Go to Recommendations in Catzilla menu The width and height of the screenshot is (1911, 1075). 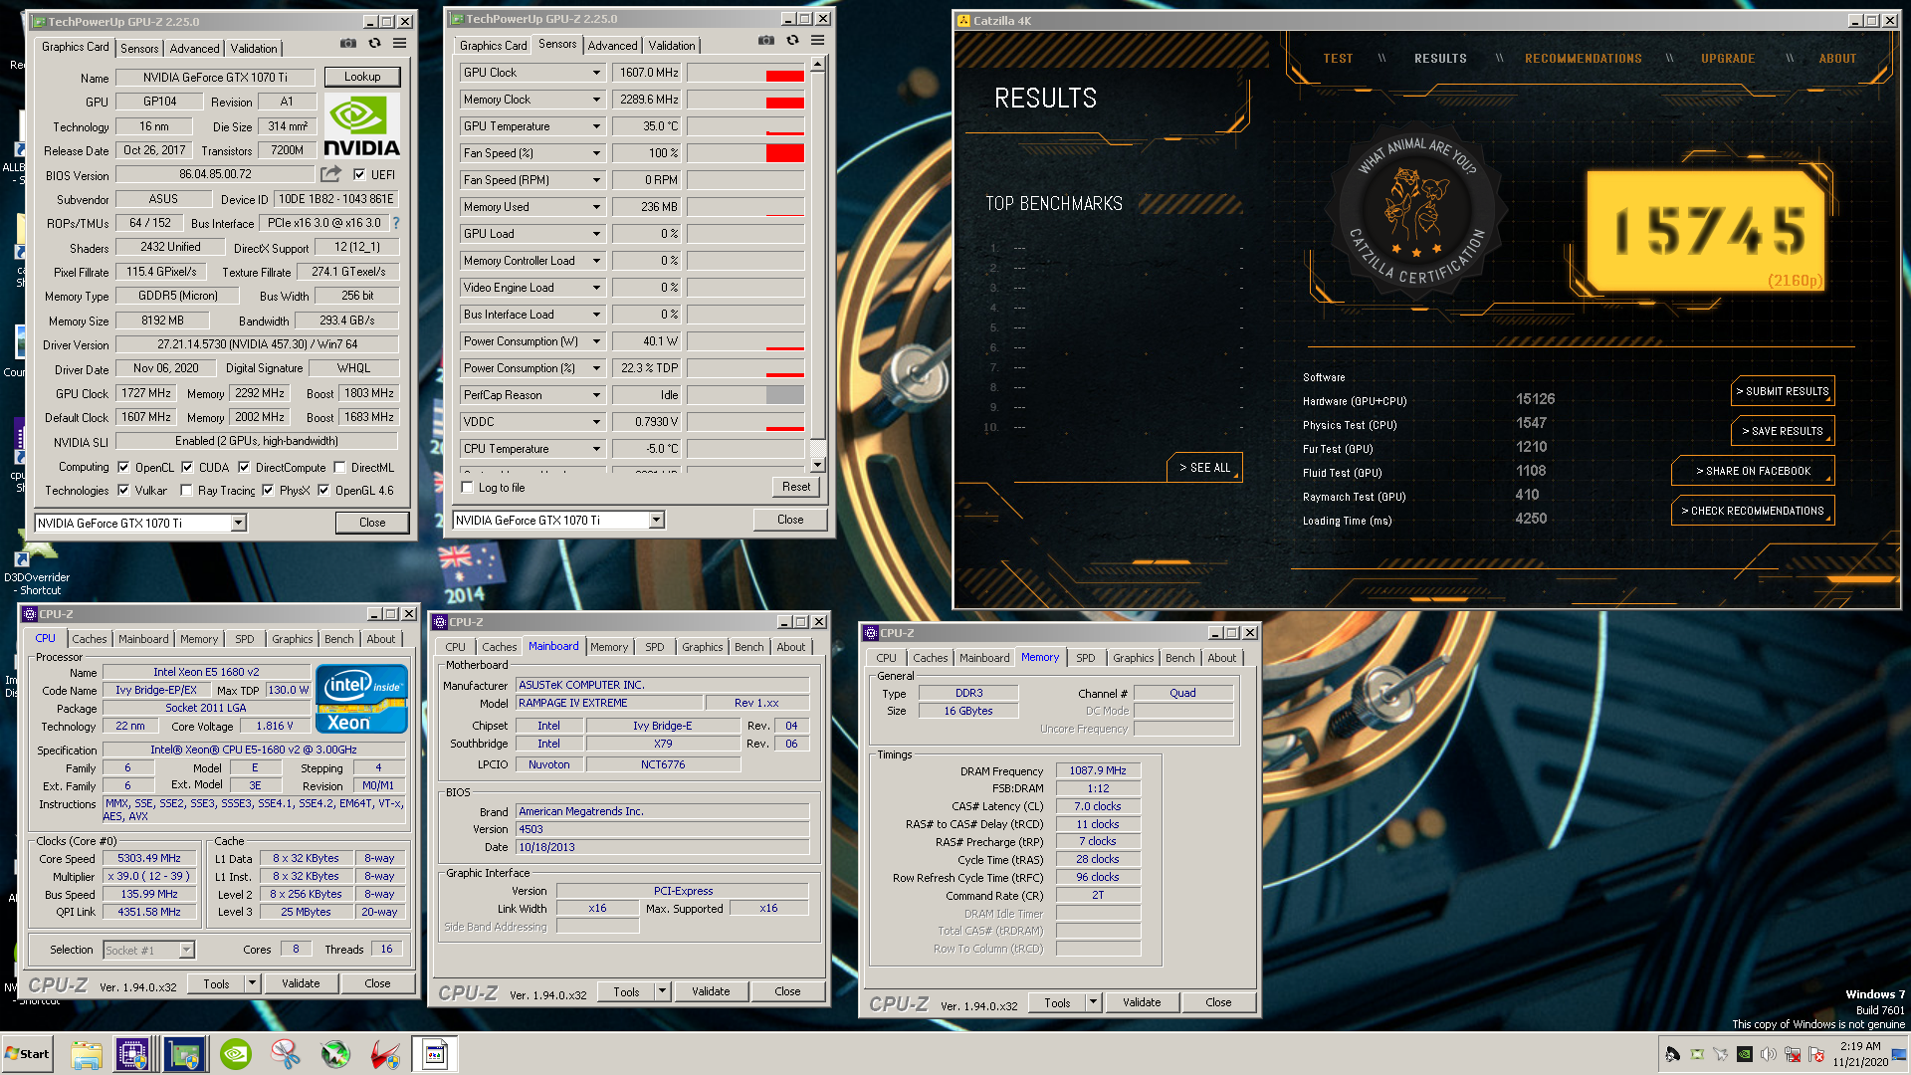(1584, 59)
